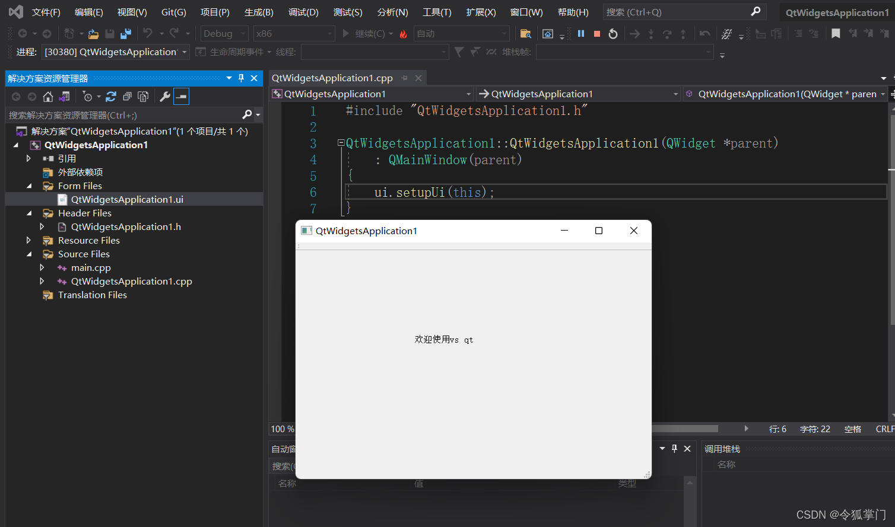Click the Save All toolbar icon
Viewport: 895px width, 527px height.
125,34
